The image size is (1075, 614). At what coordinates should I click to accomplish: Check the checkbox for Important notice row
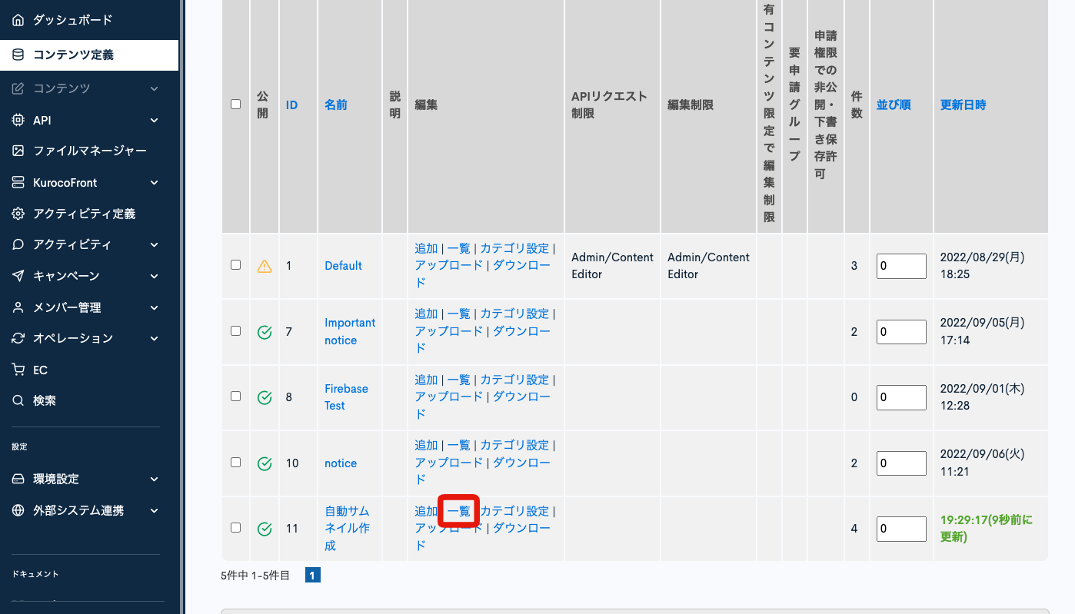[236, 330]
